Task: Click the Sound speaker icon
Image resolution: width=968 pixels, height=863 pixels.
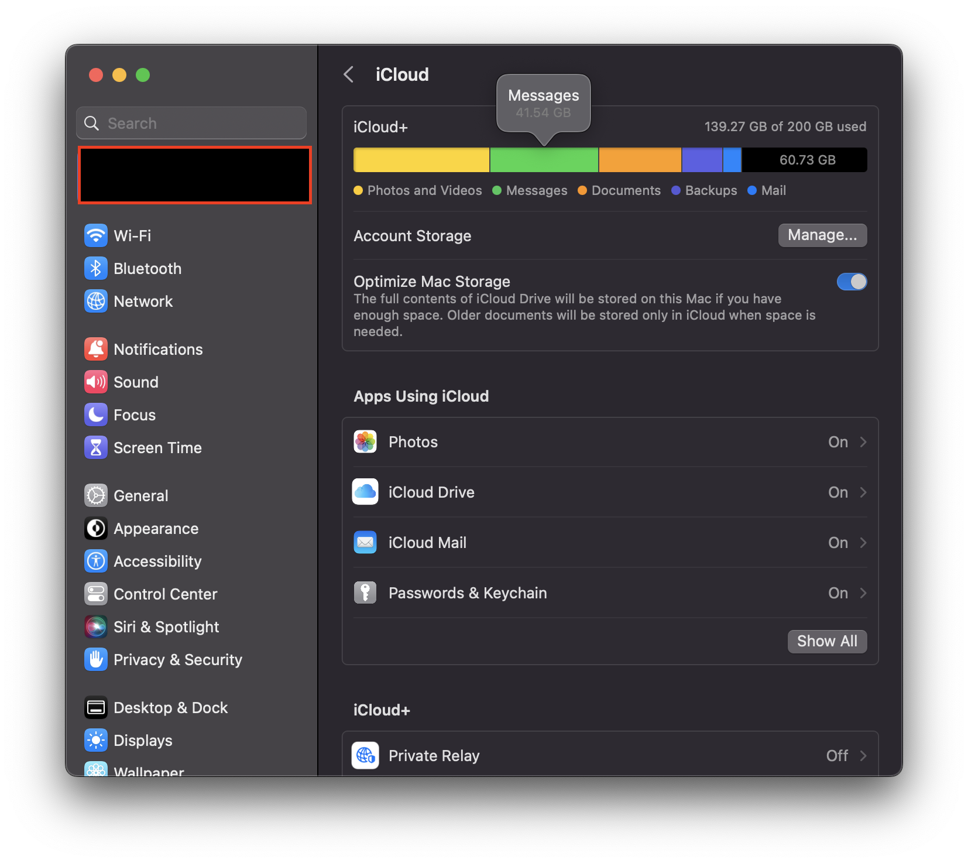Action: [x=96, y=382]
